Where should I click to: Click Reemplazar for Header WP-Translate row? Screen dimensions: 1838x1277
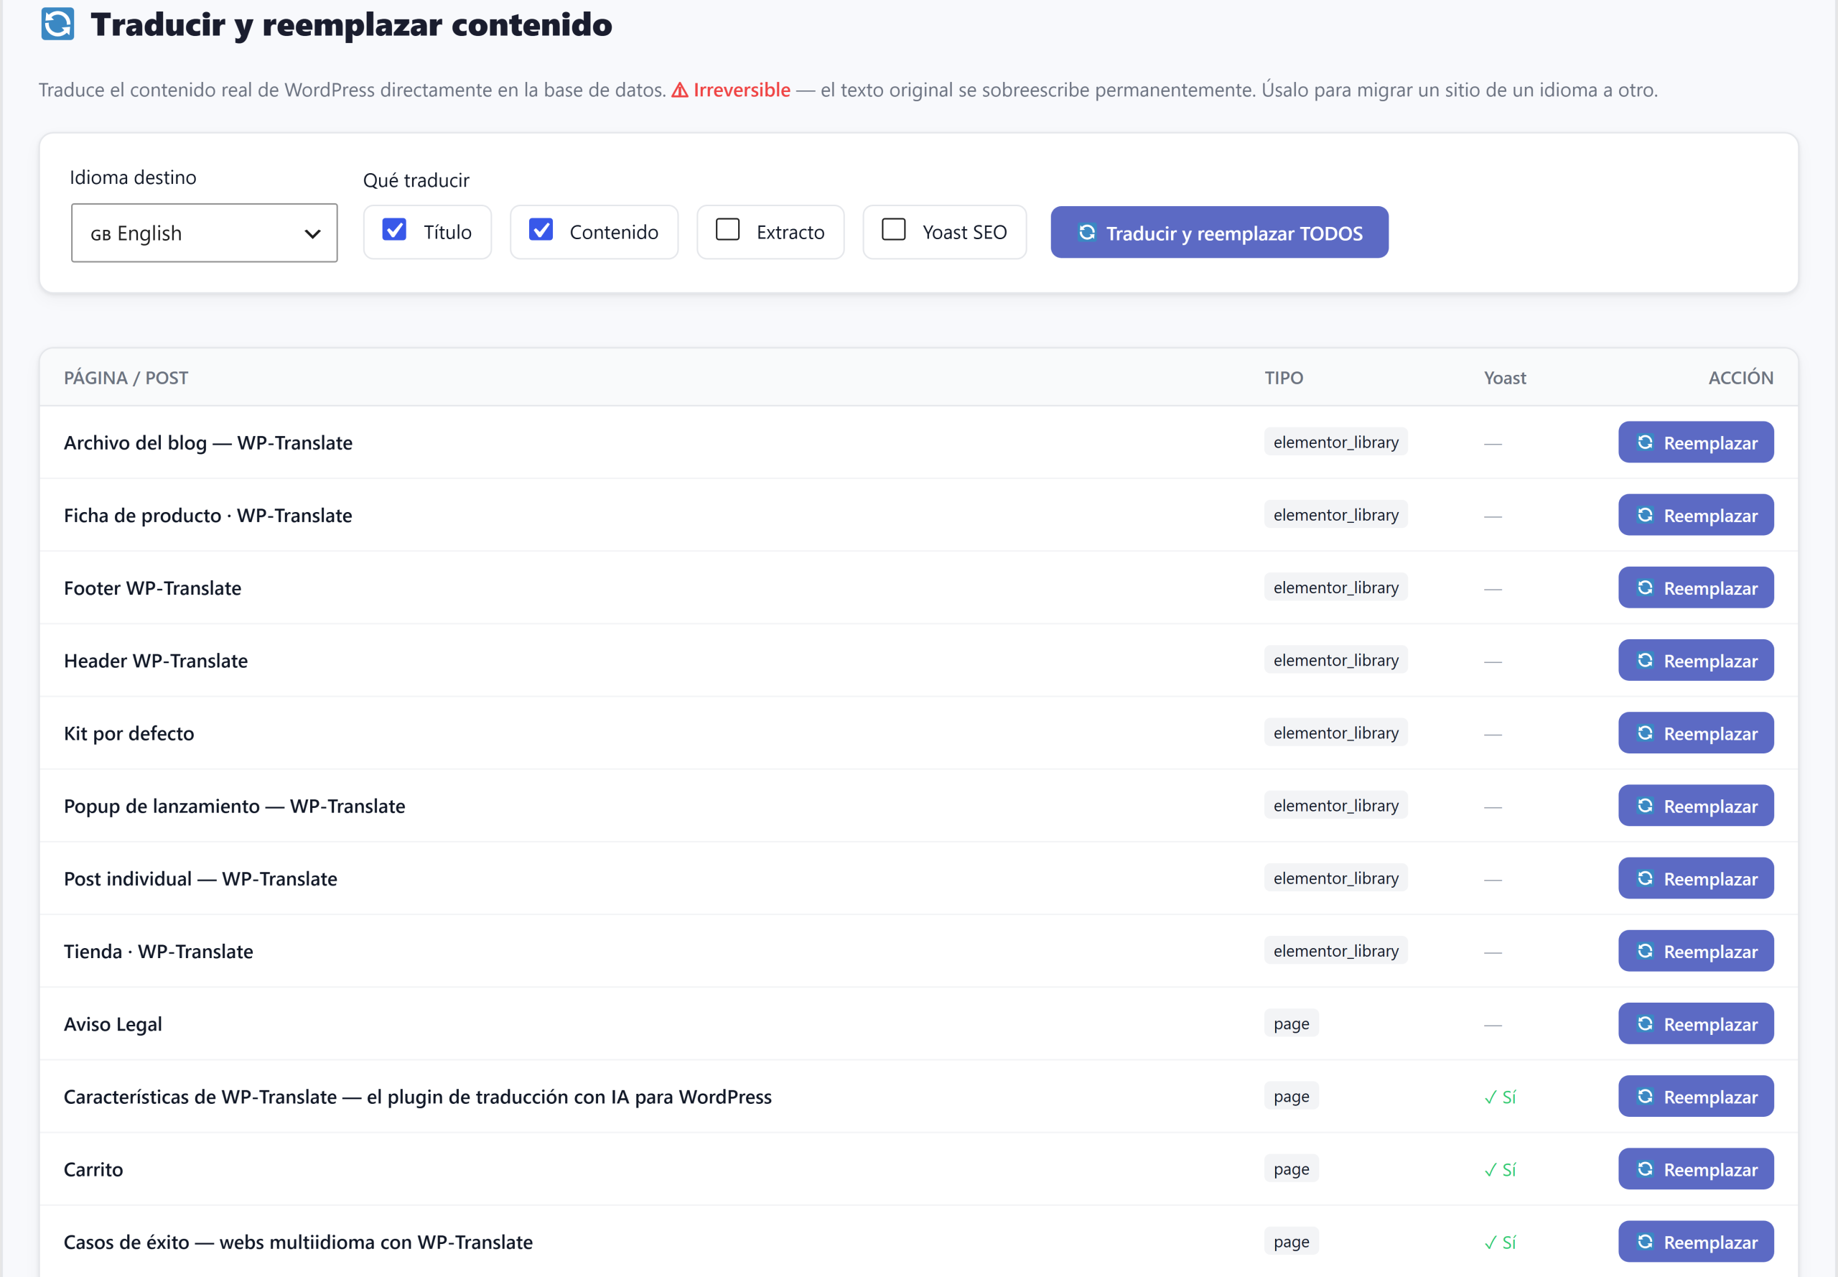[1696, 661]
